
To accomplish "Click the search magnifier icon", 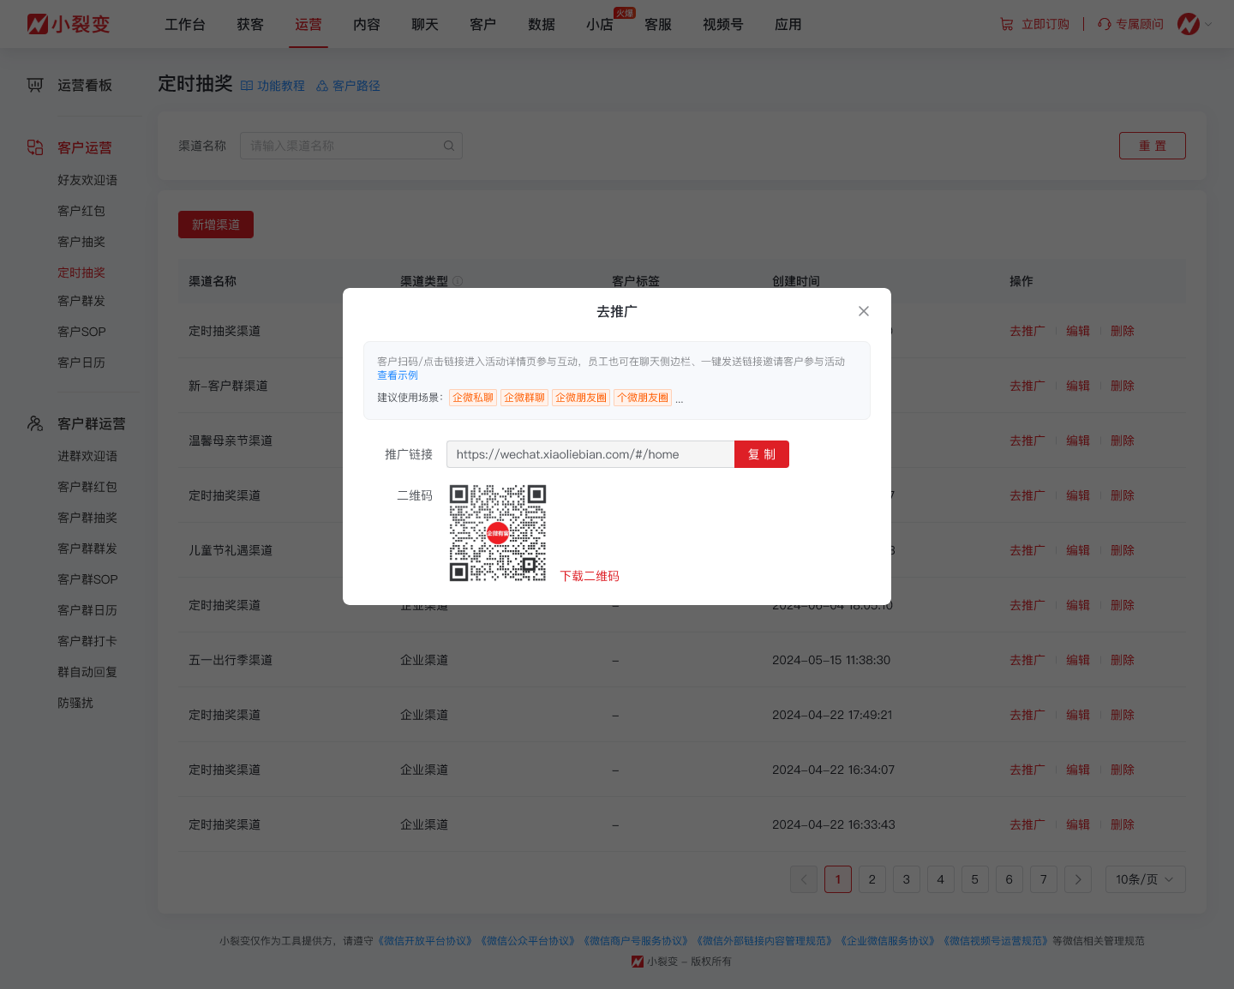I will [x=448, y=146].
